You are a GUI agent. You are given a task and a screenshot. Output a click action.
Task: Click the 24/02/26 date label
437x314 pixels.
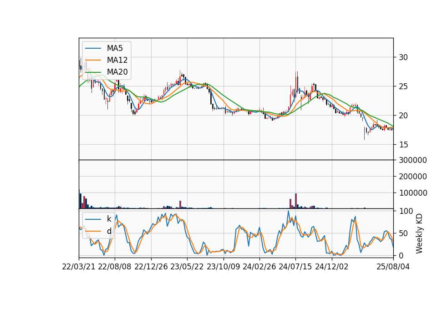coord(259,267)
